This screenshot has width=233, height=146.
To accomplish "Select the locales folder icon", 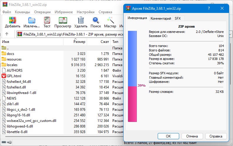I will pyautogui.click(x=4, y=65).
